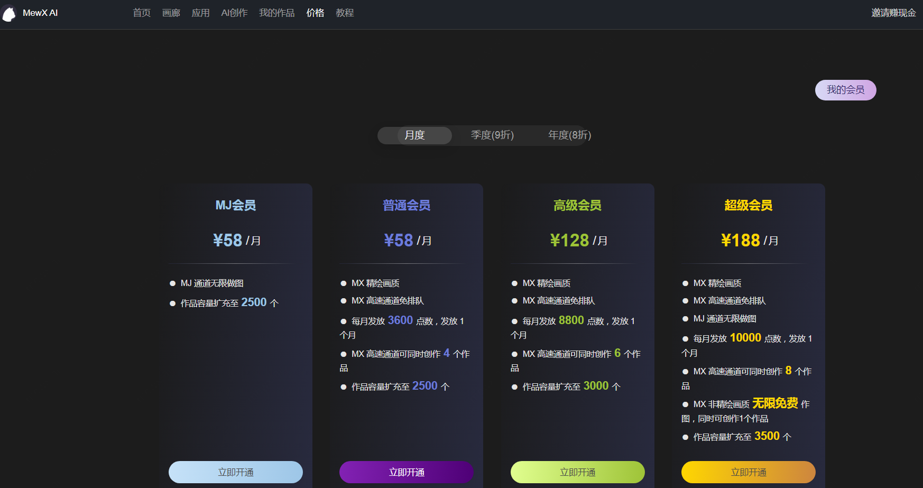Image resolution: width=923 pixels, height=488 pixels.
Task: Click 立即开通 for 高级会员
Action: pos(578,472)
